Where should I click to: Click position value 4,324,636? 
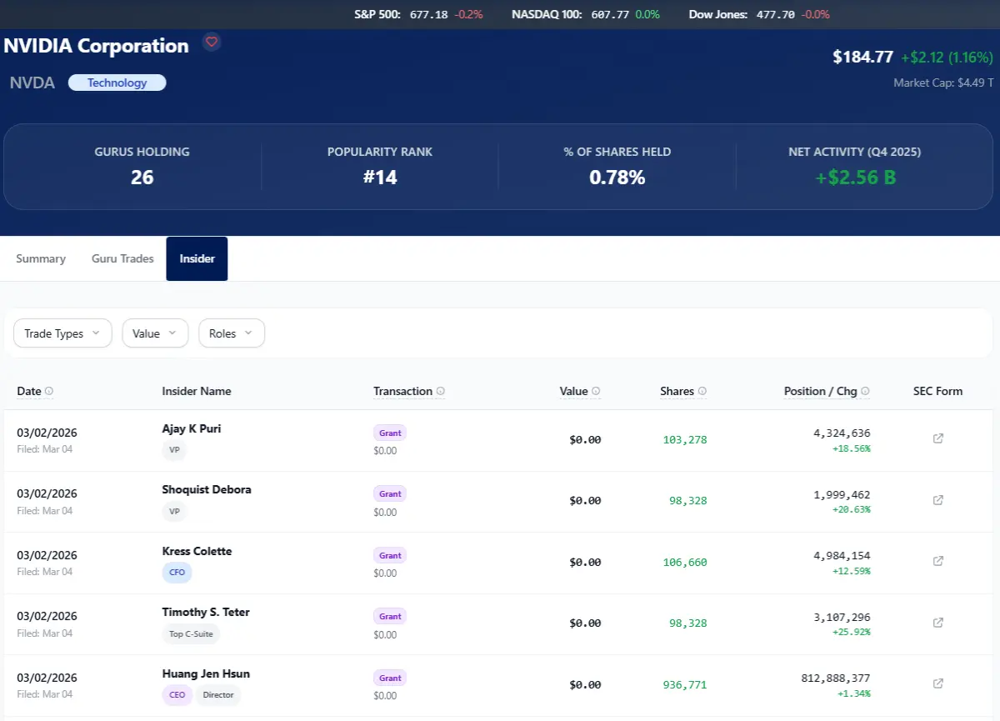(x=842, y=433)
